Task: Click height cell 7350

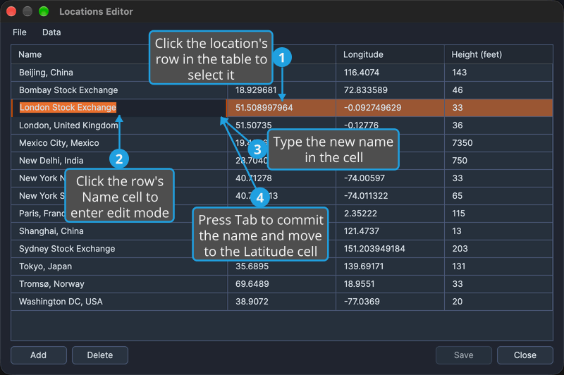Action: click(x=498, y=143)
